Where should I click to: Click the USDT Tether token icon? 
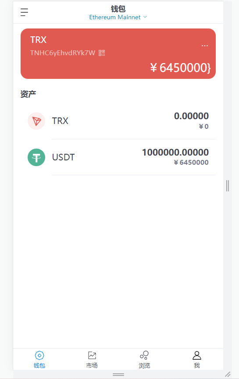click(x=36, y=157)
